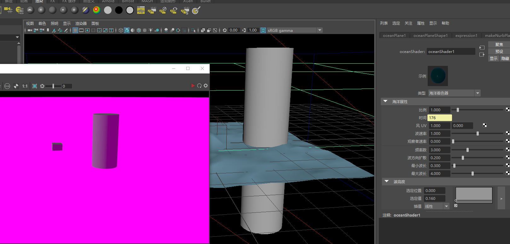
Task: Click the 预设 presets button
Action: (499, 51)
